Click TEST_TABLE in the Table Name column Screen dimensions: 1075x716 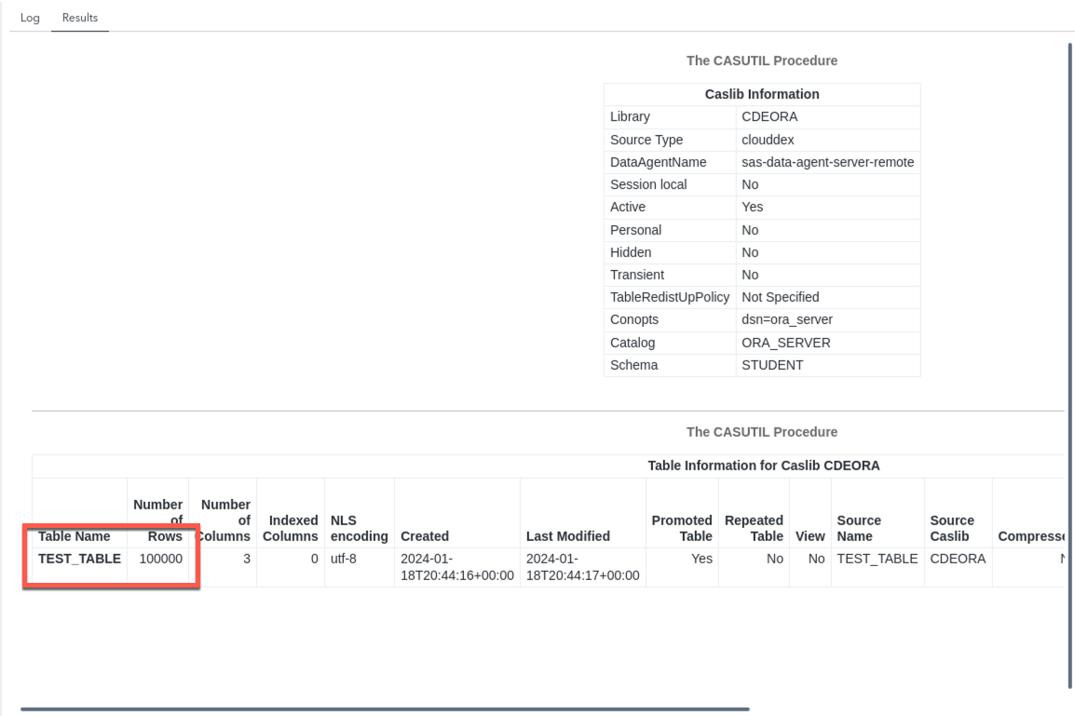(79, 559)
